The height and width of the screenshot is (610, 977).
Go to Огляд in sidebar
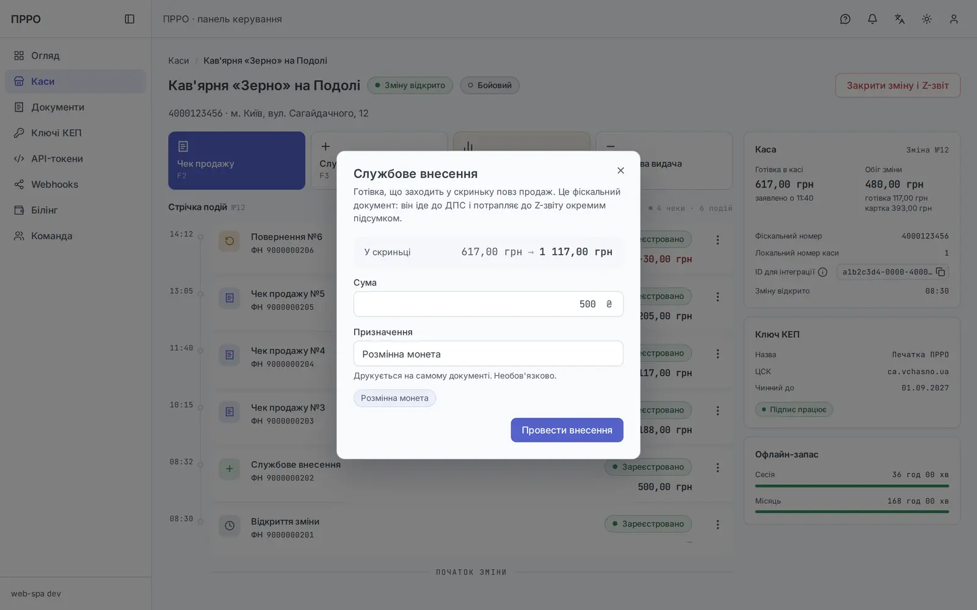click(x=76, y=56)
